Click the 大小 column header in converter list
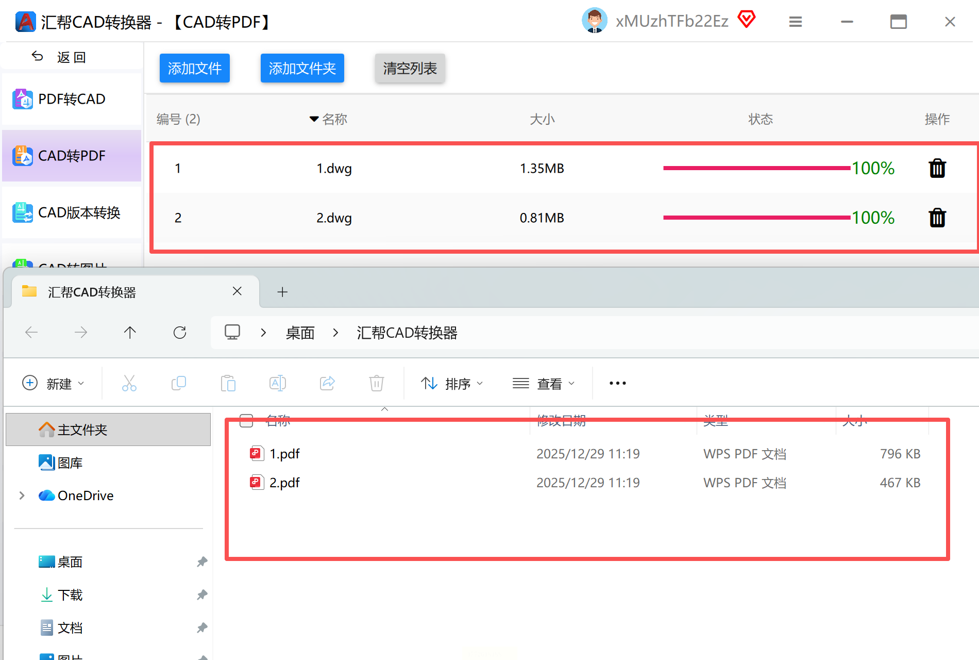This screenshot has width=979, height=660. (542, 119)
